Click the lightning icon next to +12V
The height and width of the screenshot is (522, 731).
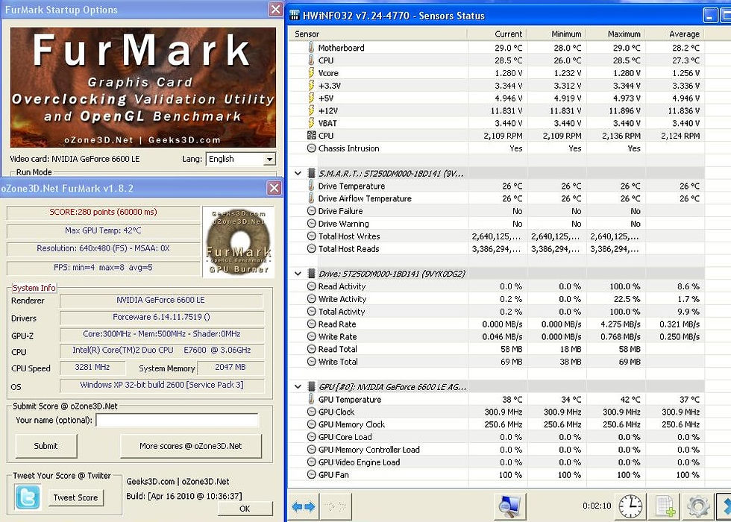311,110
